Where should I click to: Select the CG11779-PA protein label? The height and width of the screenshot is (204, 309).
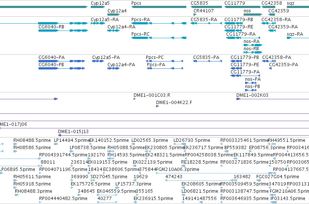tap(245, 72)
